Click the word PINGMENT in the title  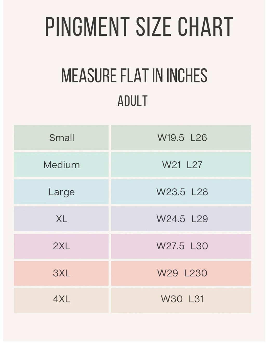coord(87,27)
